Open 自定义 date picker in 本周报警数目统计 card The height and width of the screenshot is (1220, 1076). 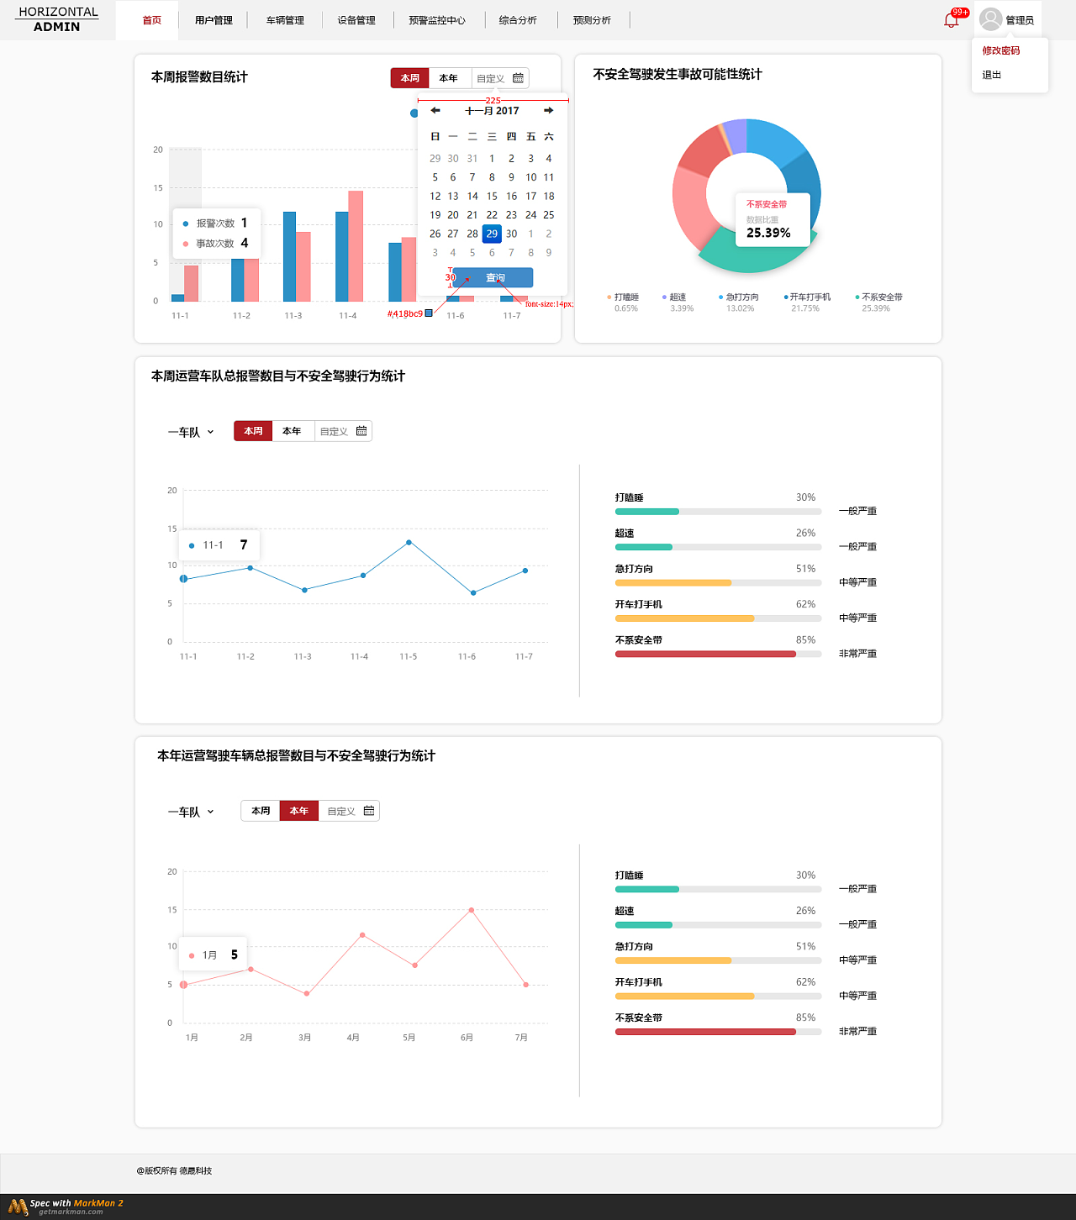point(500,78)
